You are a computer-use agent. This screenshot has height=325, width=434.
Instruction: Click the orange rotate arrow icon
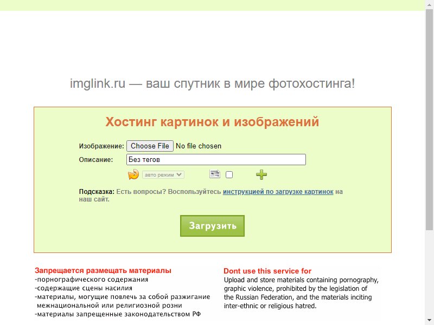pyautogui.click(x=133, y=174)
